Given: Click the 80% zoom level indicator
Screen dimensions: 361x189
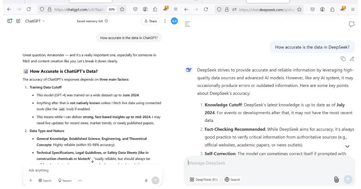Looking at the screenshot, I should click(x=112, y=9).
